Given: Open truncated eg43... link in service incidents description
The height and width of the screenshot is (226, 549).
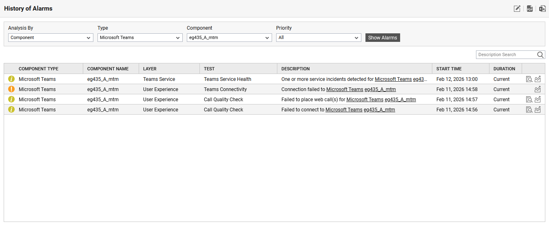Looking at the screenshot, I should point(421,79).
